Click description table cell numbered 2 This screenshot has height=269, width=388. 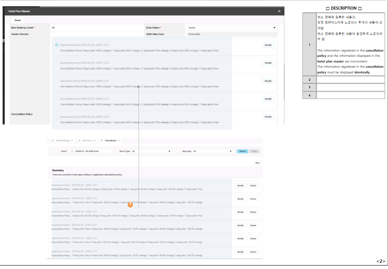point(309,79)
